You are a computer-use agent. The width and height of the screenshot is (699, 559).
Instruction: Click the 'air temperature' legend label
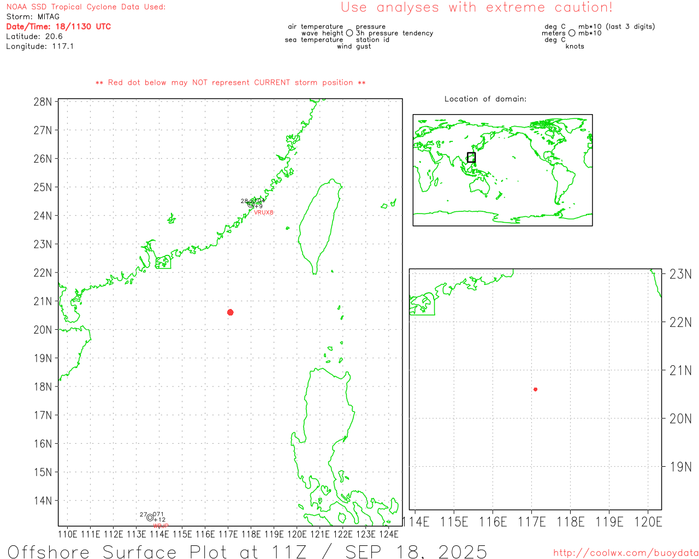coord(316,27)
